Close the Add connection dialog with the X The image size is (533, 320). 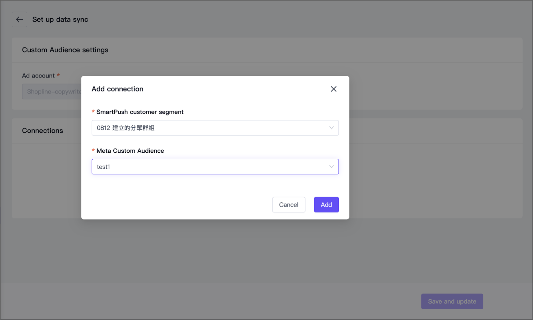(x=333, y=89)
